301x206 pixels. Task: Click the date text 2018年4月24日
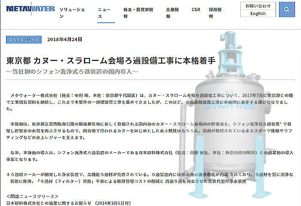64,39
